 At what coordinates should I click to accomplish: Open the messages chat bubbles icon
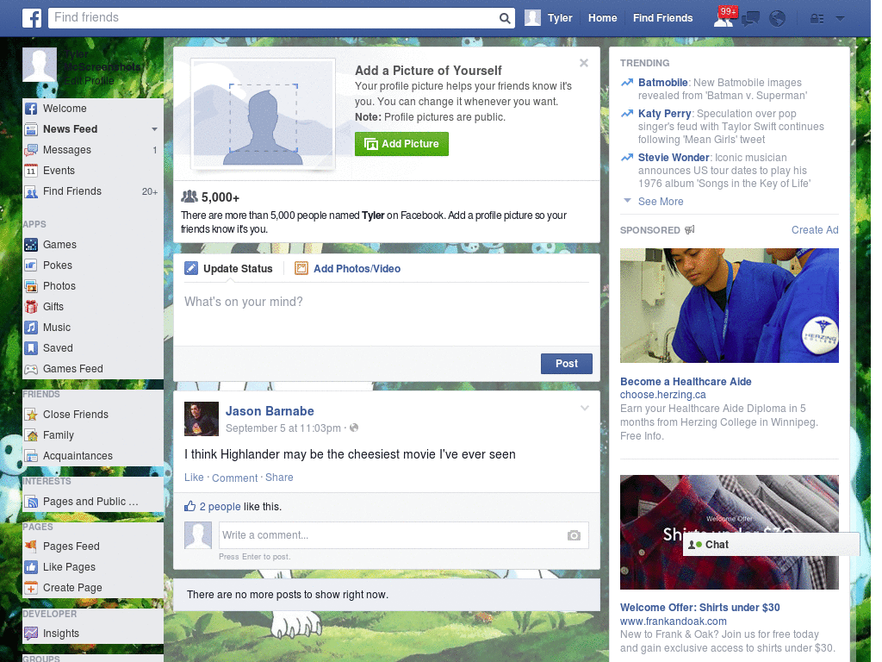coord(750,19)
